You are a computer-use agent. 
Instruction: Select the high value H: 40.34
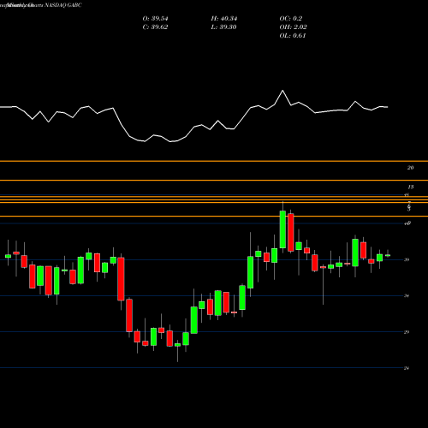point(224,19)
